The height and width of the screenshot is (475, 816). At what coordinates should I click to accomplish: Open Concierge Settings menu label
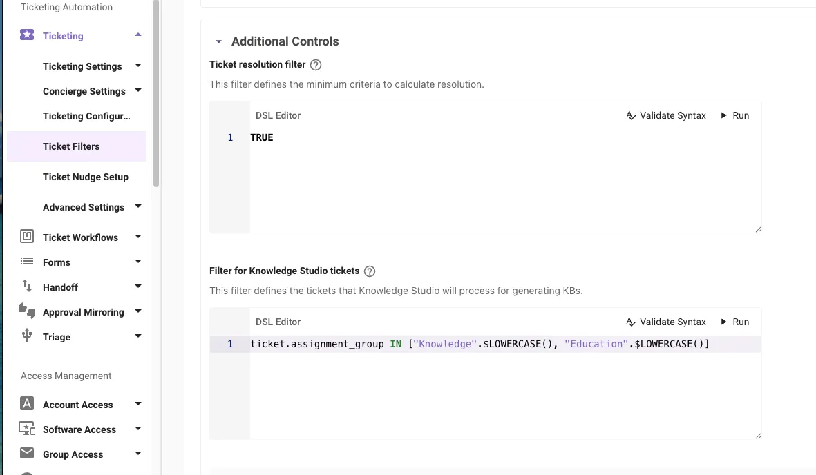tap(84, 91)
